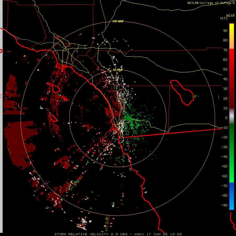Select the positive 10 scale value
Screen dimensions: 236x236
pyautogui.click(x=225, y=108)
